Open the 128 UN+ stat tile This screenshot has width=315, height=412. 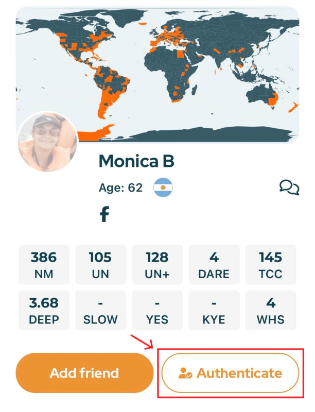tap(157, 265)
